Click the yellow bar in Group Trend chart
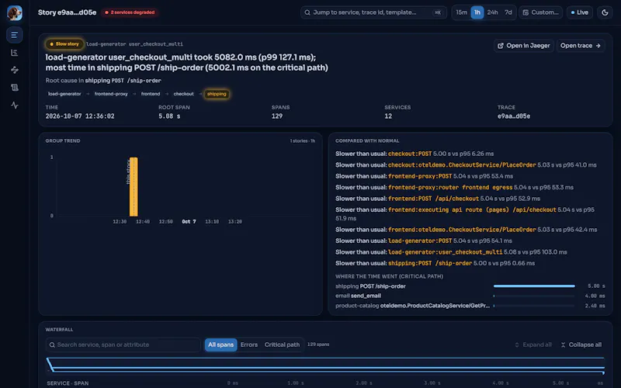 coord(134,186)
